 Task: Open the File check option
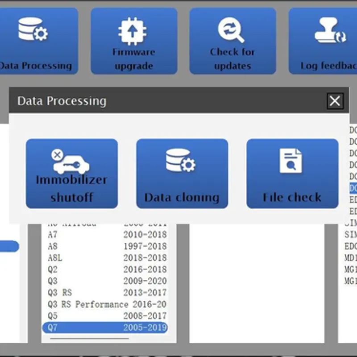click(292, 174)
